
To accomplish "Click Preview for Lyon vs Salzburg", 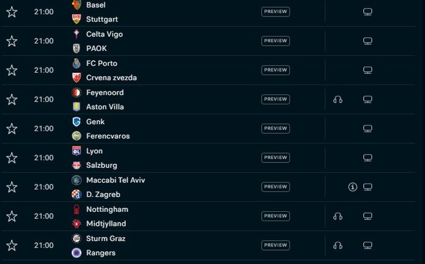I will [x=275, y=158].
